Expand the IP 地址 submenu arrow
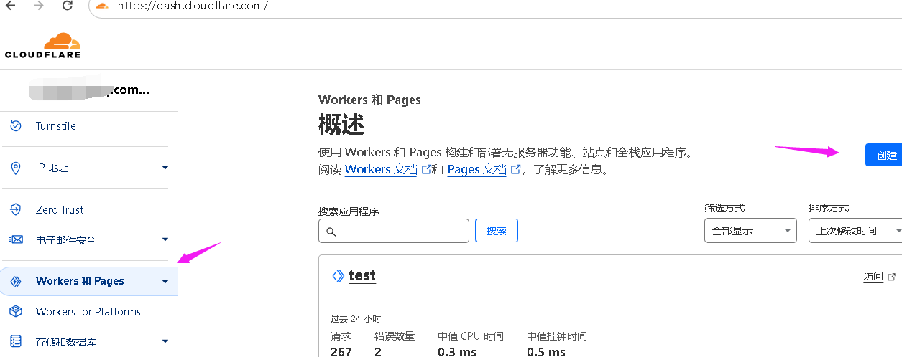The image size is (902, 357). tap(165, 168)
